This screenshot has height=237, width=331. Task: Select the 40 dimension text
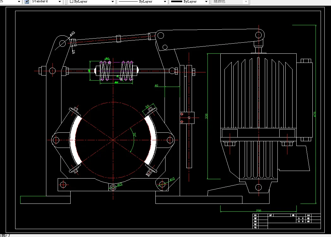coord(156,86)
